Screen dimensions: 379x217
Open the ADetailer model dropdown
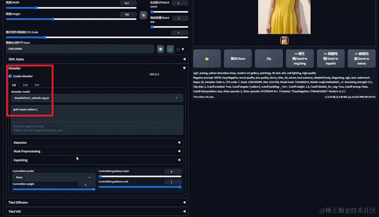point(96,98)
